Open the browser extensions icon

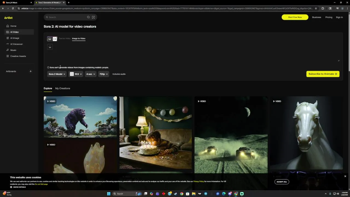click(x=323, y=8)
